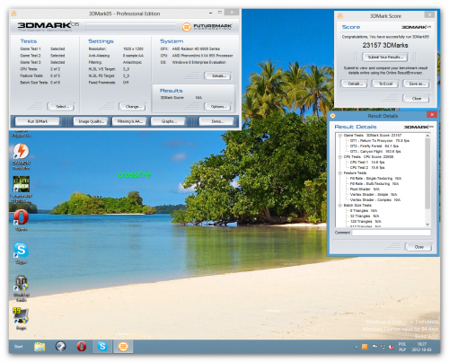Viewport: 449px width, 362px height.
Task: Collapse the CPU Tests tree node
Action: point(340,157)
